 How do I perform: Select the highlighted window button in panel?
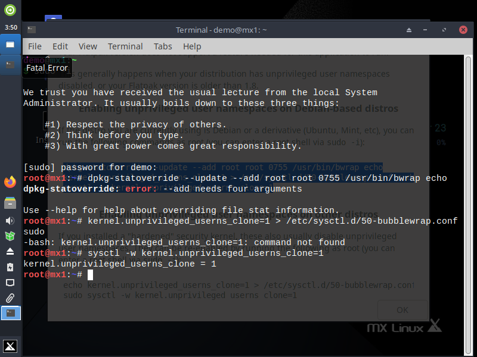10,44
